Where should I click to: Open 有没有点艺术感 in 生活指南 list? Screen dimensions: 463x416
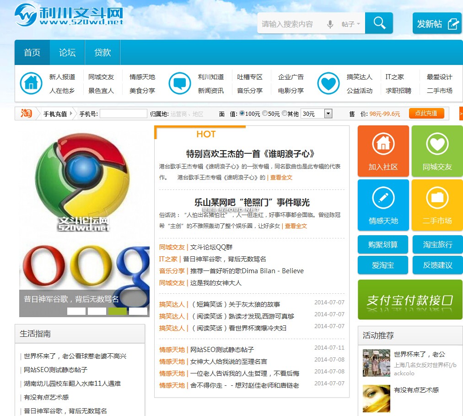(46, 397)
